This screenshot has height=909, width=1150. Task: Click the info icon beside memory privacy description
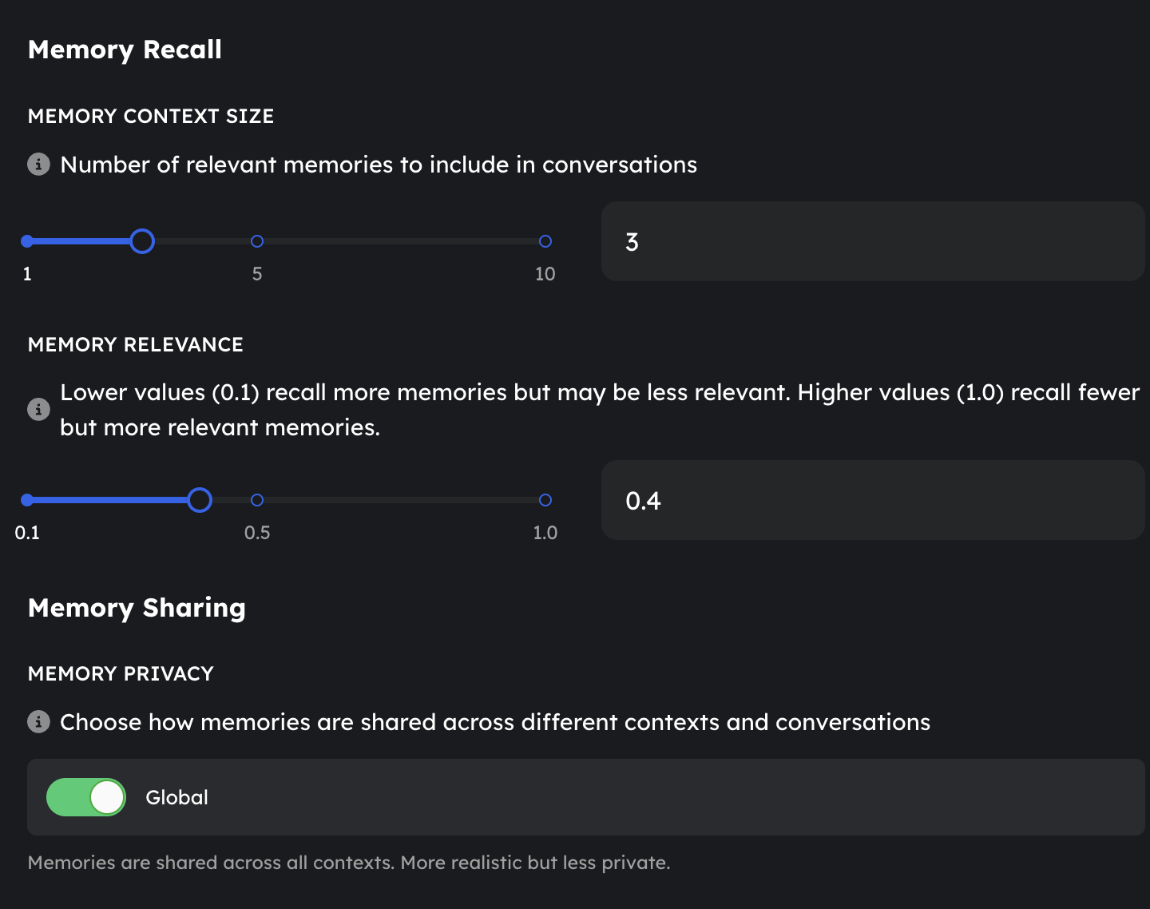[38, 721]
